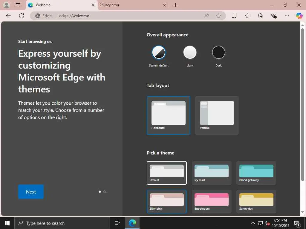This screenshot has height=229, width=306.
Task: Click the Next button
Action: click(x=31, y=192)
